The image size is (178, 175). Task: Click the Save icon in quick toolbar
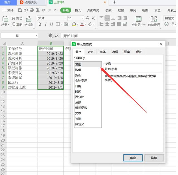coord(20,10)
